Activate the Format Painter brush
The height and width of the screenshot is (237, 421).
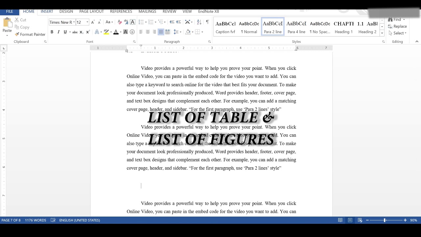coord(30,34)
